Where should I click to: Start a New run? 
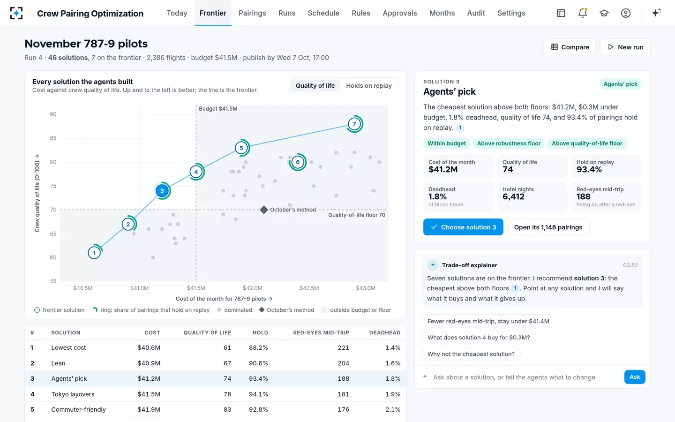pos(625,47)
